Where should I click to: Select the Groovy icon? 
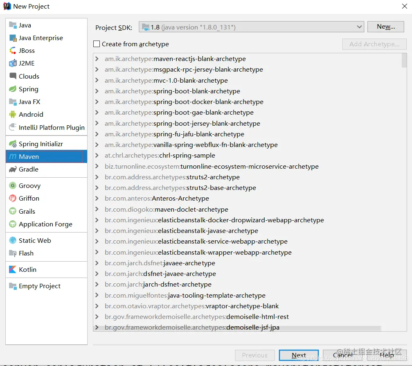(x=13, y=185)
